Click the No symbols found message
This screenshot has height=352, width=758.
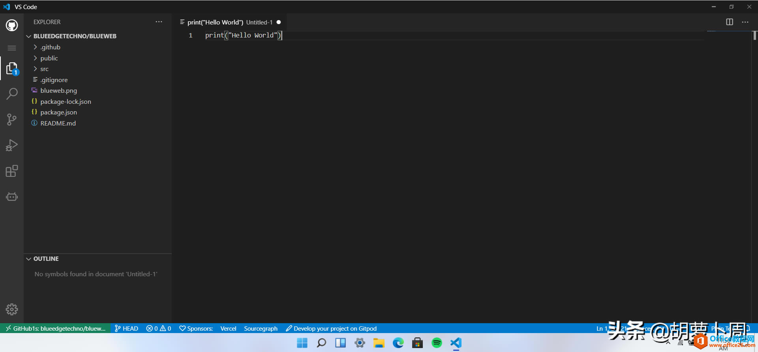coord(96,274)
